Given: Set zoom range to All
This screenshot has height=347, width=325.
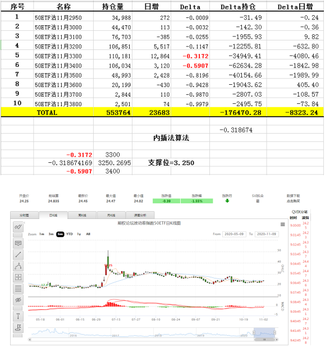Looking at the screenshot, I should coord(88,234).
